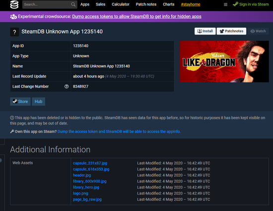Click the search magnifier icon
273x211 pixels.
(x=73, y=4)
